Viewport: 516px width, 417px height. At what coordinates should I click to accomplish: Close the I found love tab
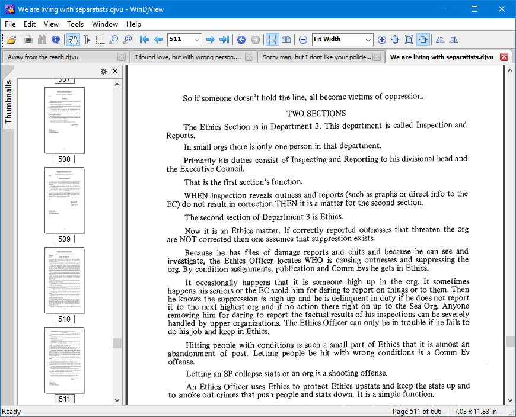249,57
